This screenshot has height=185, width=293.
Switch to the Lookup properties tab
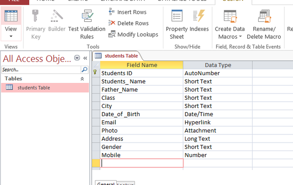click(x=125, y=184)
